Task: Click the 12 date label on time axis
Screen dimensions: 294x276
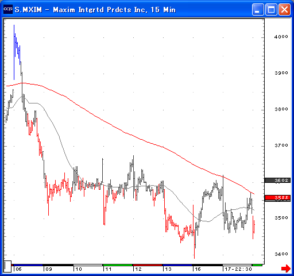Action: pyautogui.click(x=138, y=269)
